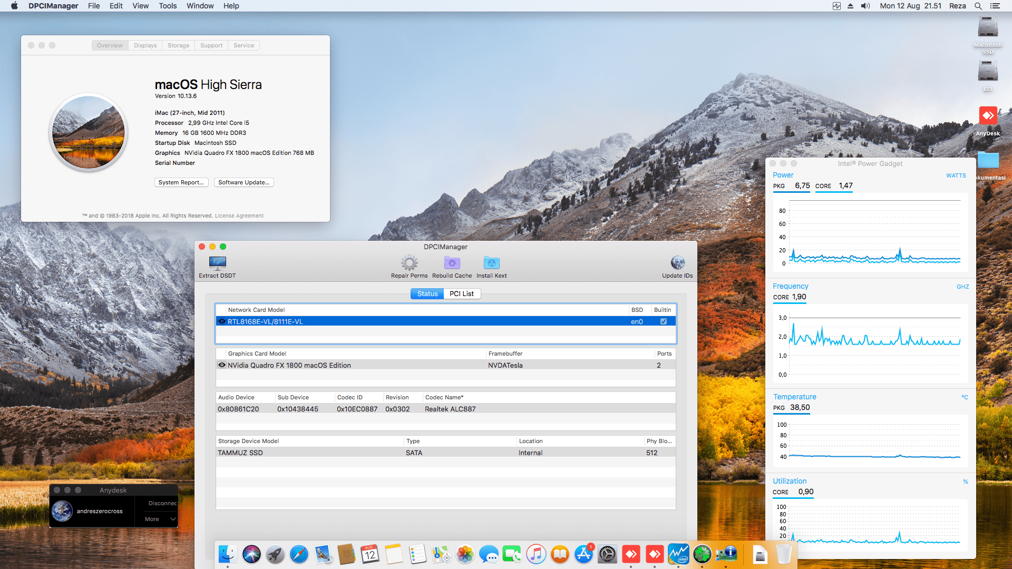
Task: Open AnyDesk desktop shortcut icon
Action: [988, 116]
